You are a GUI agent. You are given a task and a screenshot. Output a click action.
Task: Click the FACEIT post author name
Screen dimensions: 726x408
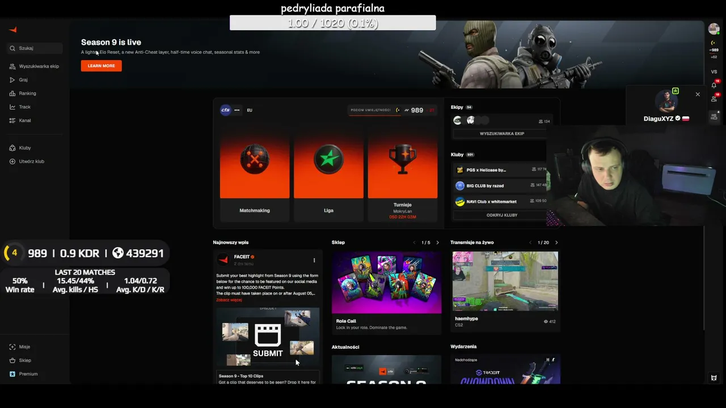[242, 257]
